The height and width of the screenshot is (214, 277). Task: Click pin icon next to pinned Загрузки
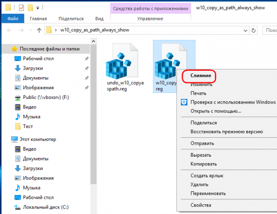coord(87,68)
